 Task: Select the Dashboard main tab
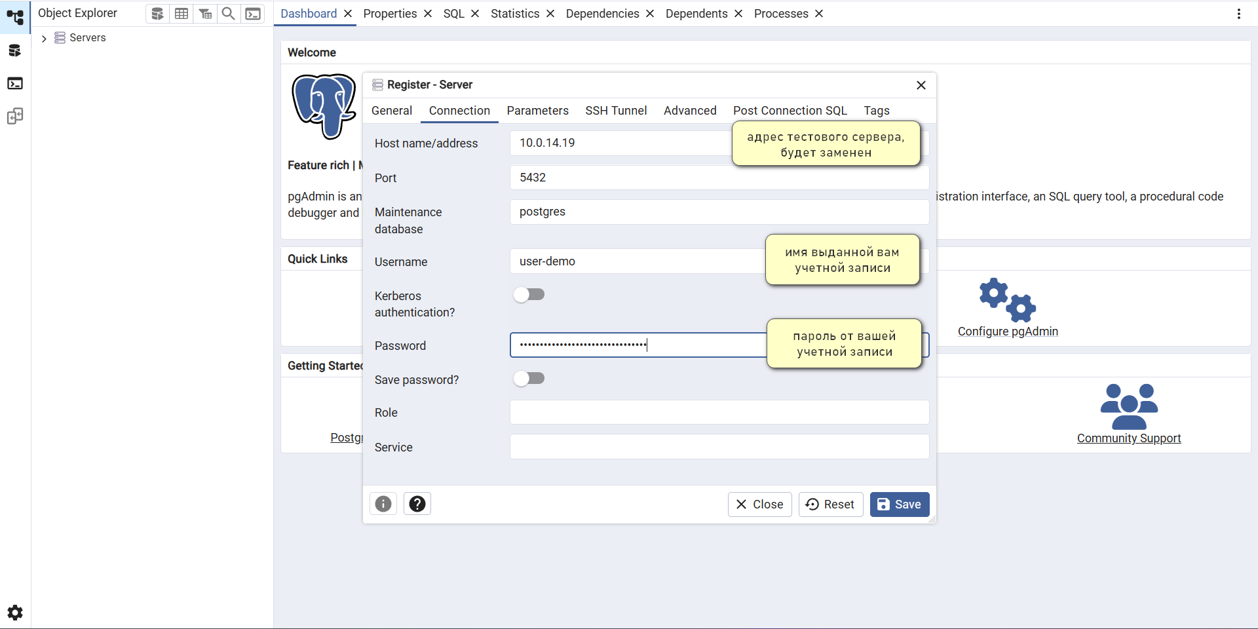pos(309,14)
